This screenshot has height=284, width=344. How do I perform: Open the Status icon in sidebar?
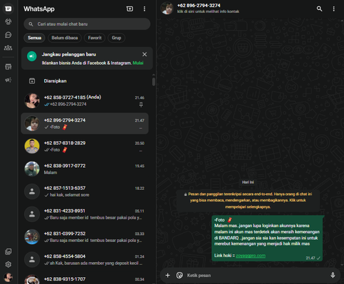pyautogui.click(x=8, y=22)
